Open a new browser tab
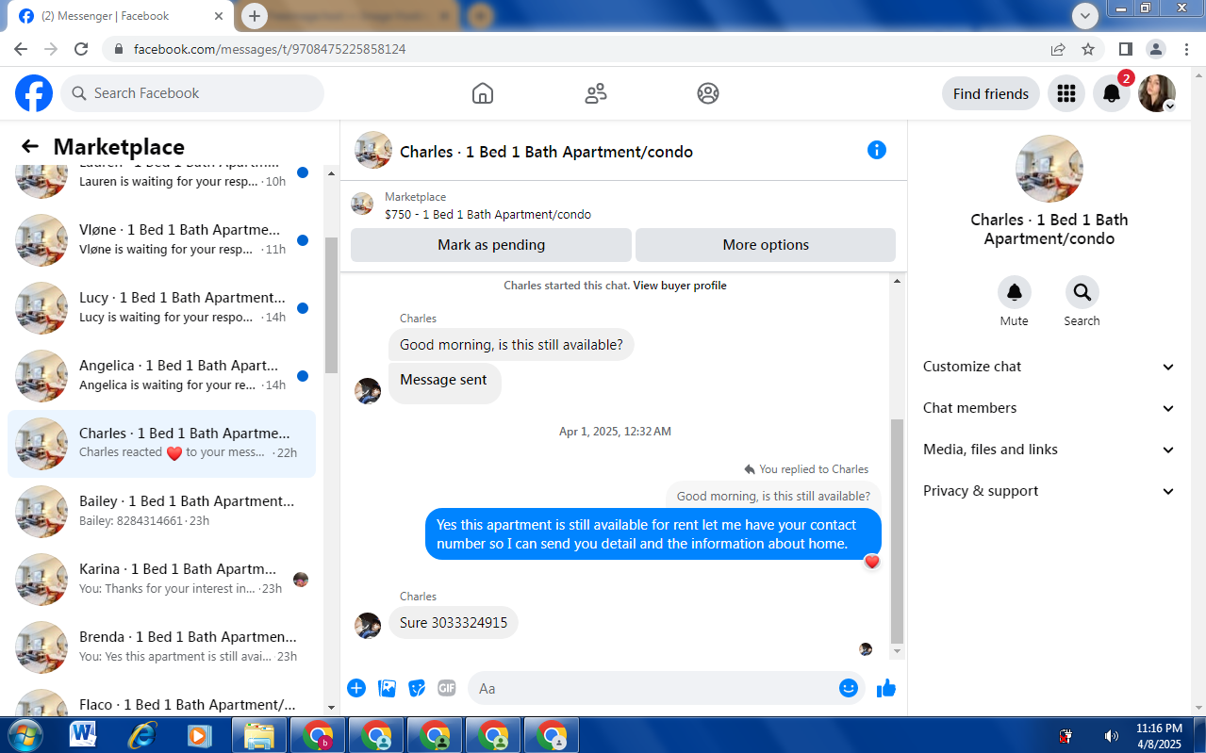The image size is (1206, 753). [x=255, y=16]
